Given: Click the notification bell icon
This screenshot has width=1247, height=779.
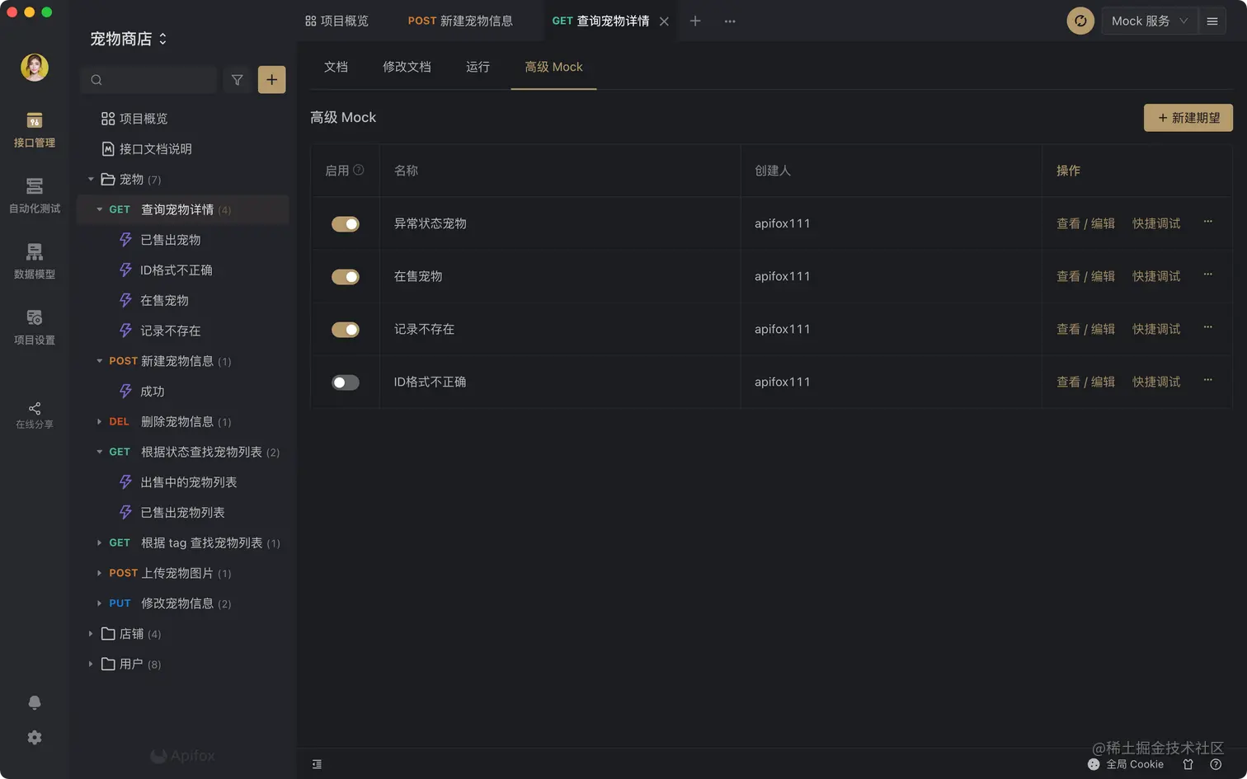Looking at the screenshot, I should pyautogui.click(x=34, y=702).
